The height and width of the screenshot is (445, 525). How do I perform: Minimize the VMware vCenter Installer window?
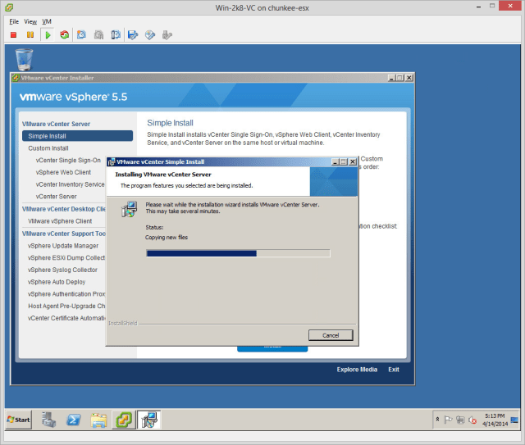point(391,78)
